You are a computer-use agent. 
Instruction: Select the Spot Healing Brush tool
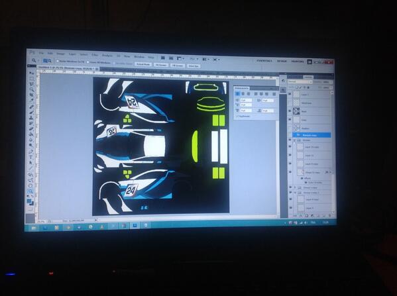(x=31, y=107)
